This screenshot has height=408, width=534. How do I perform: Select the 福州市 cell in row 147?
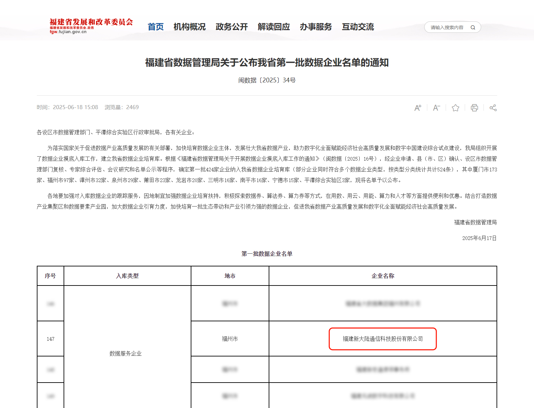230,339
